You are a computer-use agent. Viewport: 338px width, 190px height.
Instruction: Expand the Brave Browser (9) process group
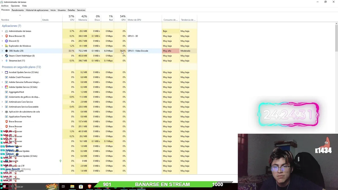tap(2, 36)
